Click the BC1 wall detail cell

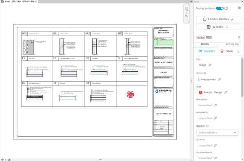click(37, 44)
